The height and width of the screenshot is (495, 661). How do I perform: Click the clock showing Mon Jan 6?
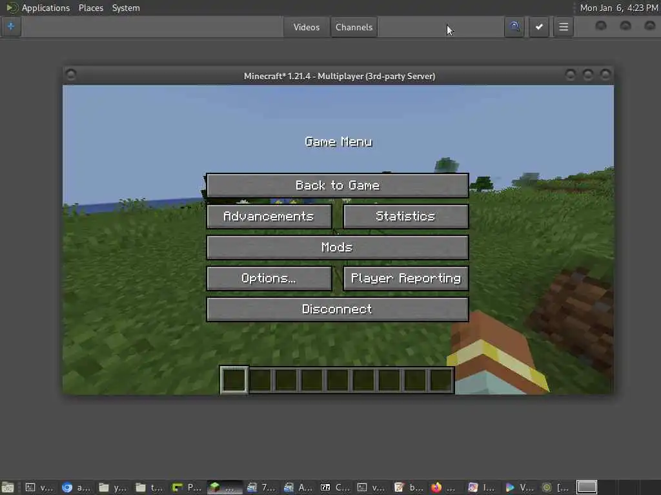point(618,8)
